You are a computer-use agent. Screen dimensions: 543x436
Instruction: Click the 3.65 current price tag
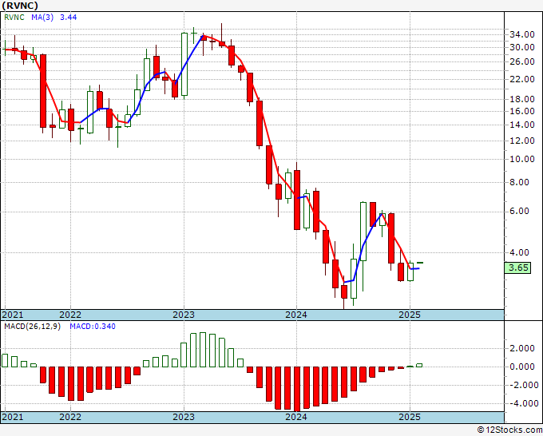[517, 268]
